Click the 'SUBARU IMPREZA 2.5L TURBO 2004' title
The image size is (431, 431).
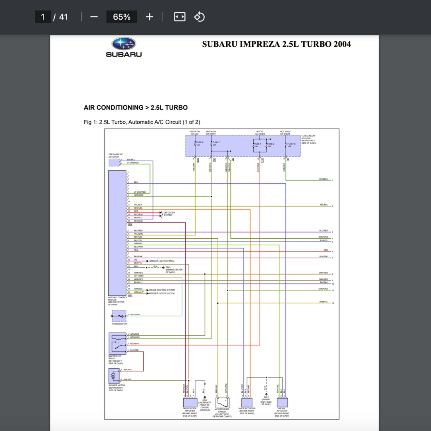(276, 44)
